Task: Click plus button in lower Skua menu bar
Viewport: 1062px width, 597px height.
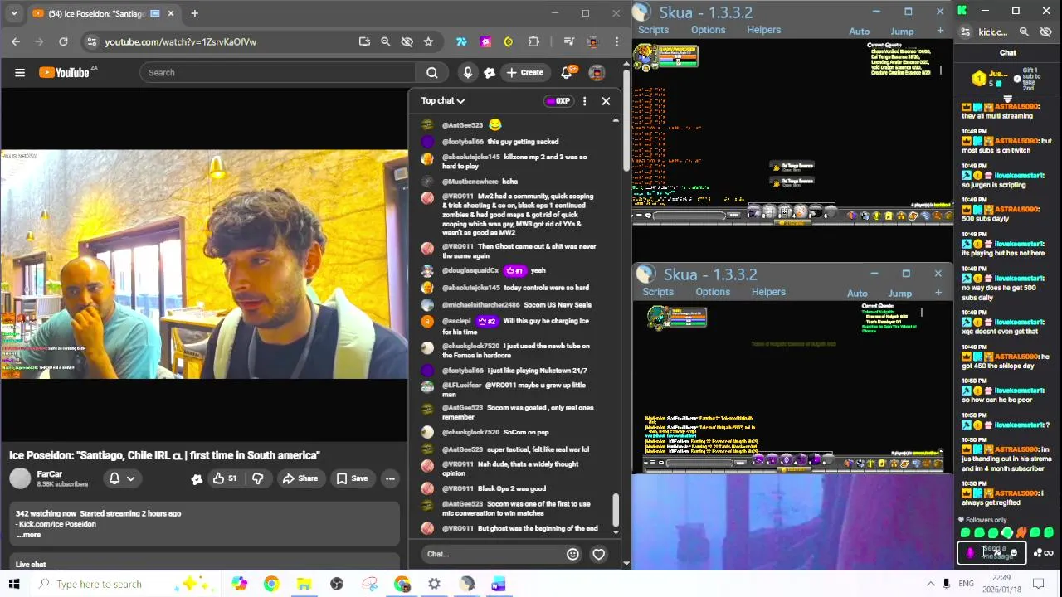Action: [938, 293]
